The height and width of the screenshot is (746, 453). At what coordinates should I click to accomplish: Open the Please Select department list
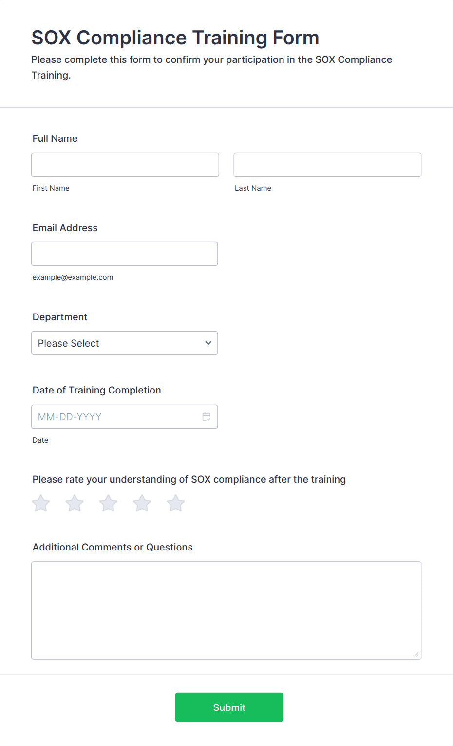tap(125, 343)
